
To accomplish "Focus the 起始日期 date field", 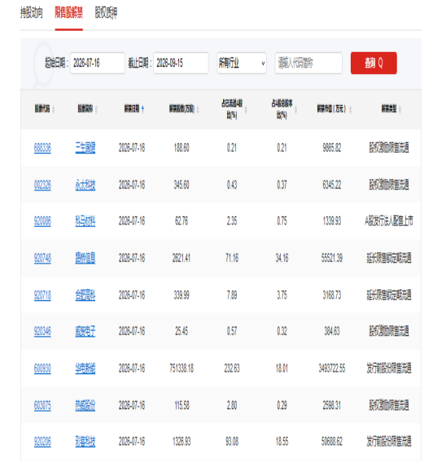I will click(98, 63).
